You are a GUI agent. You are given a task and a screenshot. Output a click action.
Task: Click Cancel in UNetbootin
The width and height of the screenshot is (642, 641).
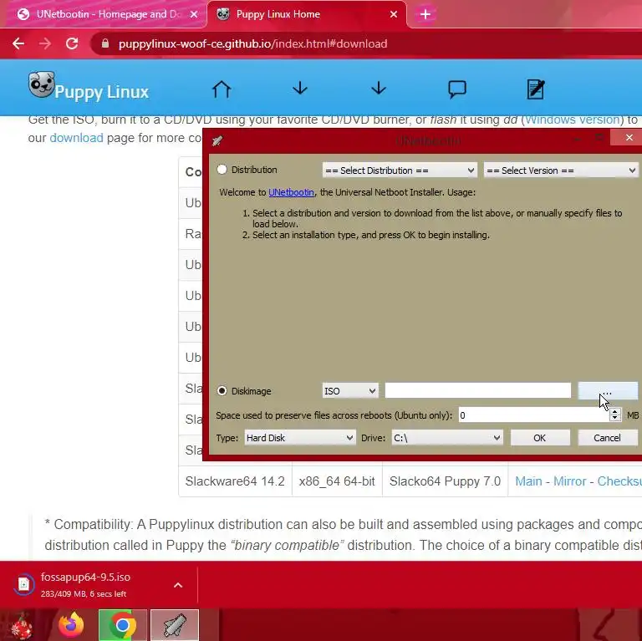click(x=607, y=438)
